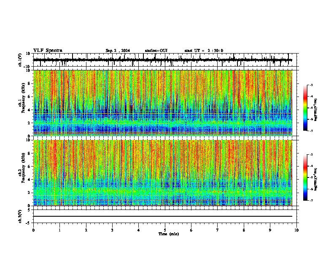The height and width of the screenshot is (258, 334).
Task: Click the '-3' value on ch.1 colorbar
Action: [311, 85]
